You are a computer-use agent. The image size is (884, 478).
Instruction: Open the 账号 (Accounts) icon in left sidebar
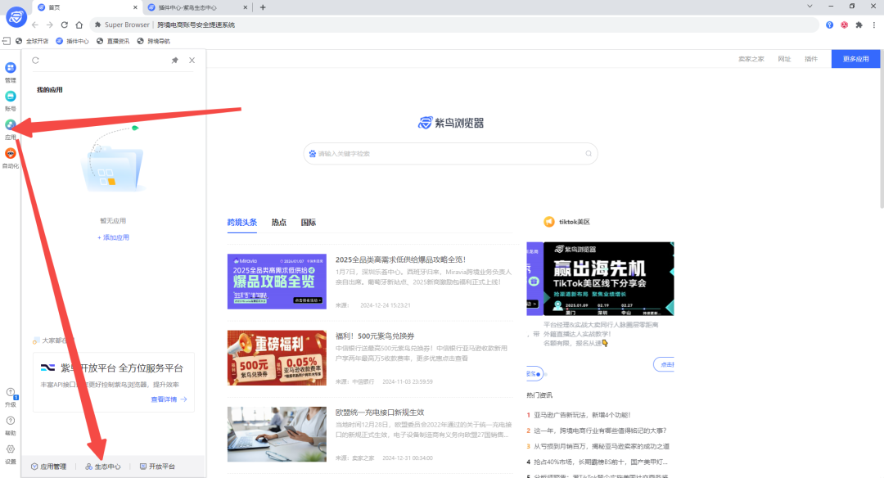coord(11,97)
